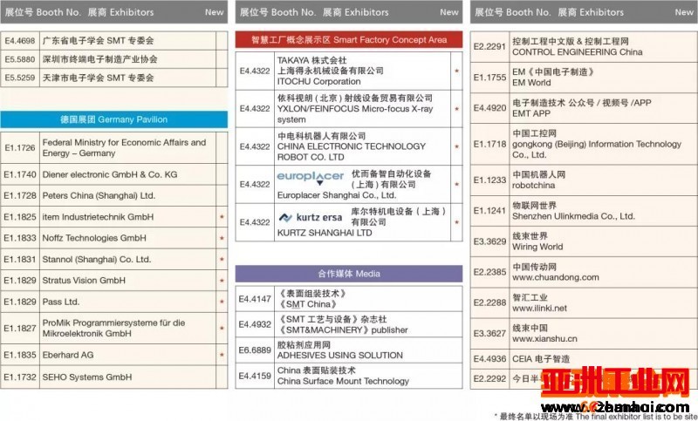
Task: Click the New star beside Stratus Vision GmbH
Action: tap(222, 281)
